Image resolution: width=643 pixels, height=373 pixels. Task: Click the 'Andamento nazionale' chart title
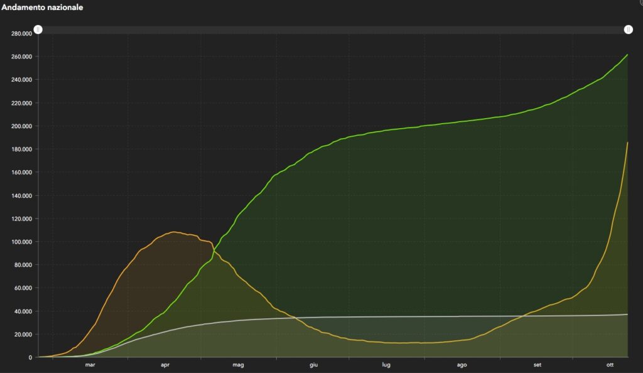click(x=42, y=8)
